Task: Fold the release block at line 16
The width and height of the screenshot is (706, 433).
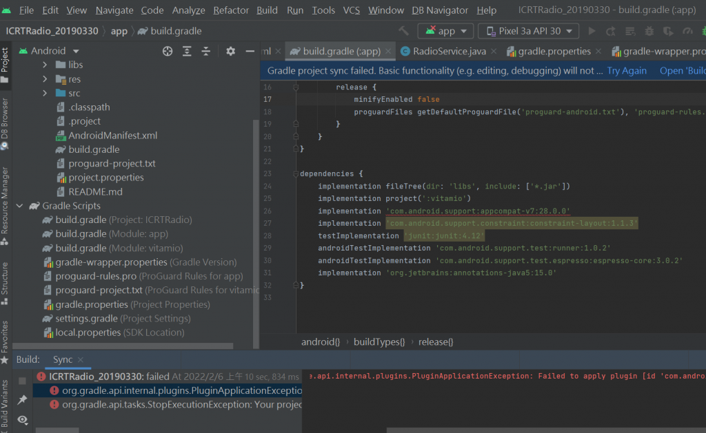Action: (x=296, y=87)
